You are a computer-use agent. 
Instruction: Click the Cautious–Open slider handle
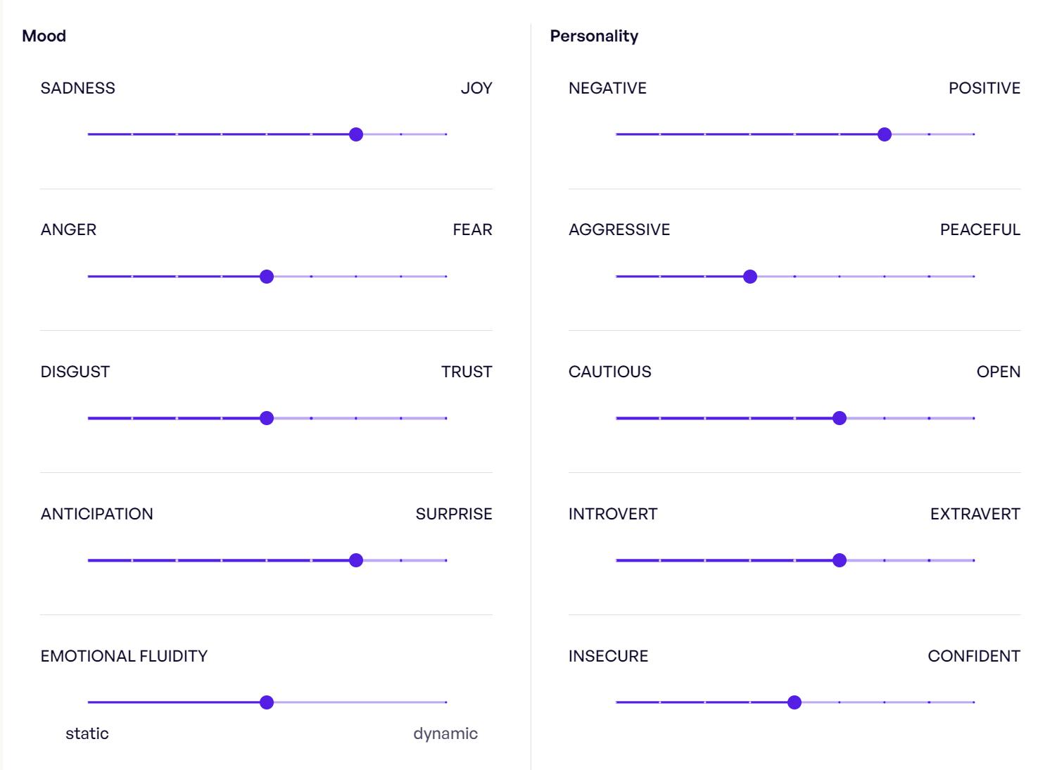click(840, 418)
